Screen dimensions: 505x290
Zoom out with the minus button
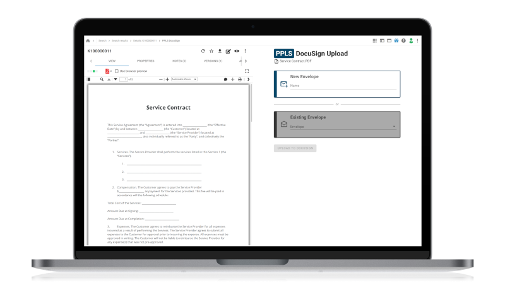pyautogui.click(x=161, y=79)
